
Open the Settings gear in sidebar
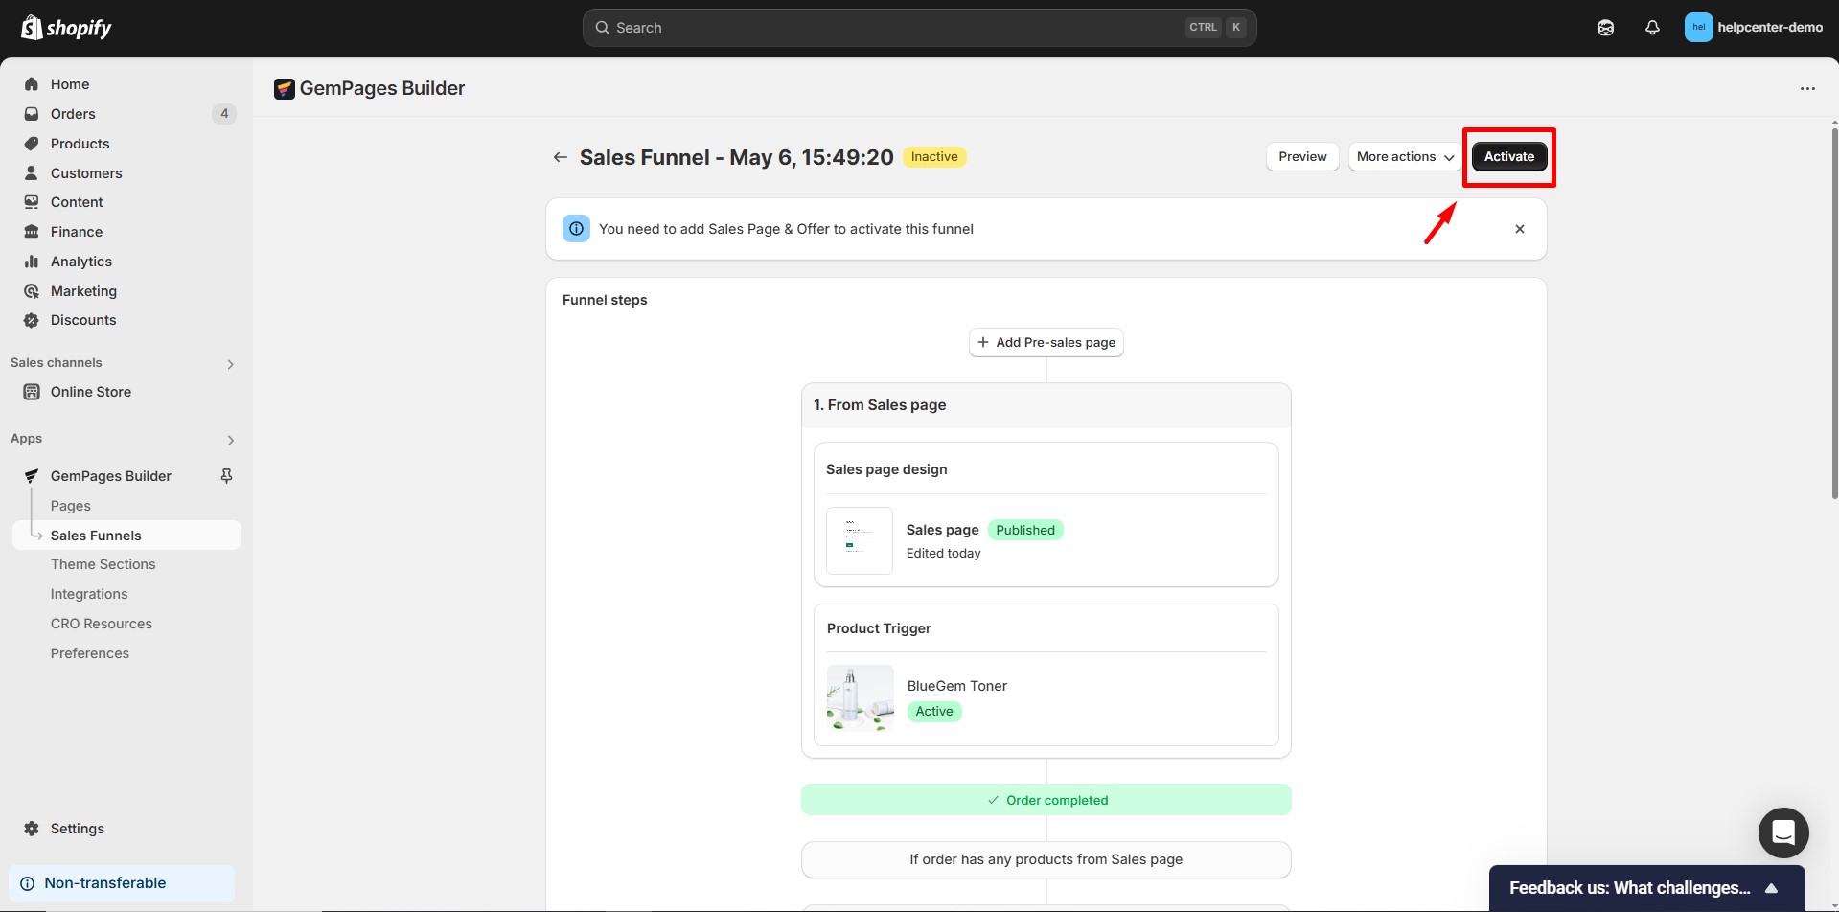(x=32, y=829)
